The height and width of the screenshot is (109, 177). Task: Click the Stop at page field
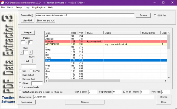point(117,92)
